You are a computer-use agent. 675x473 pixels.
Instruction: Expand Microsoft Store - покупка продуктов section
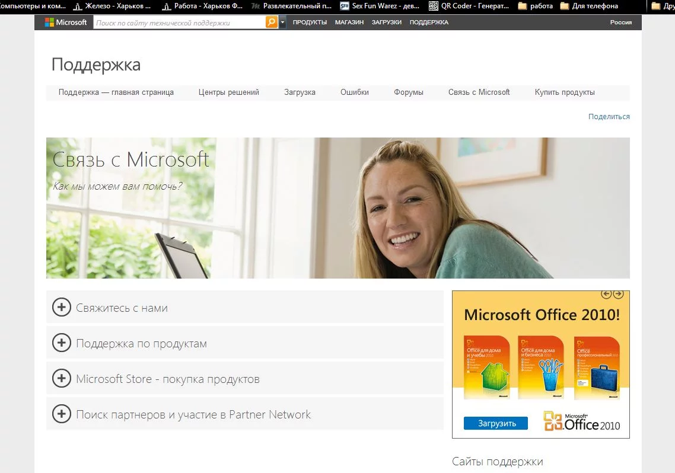[x=244, y=378]
